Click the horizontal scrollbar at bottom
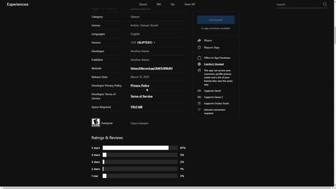336x189 pixels. tap(167, 188)
